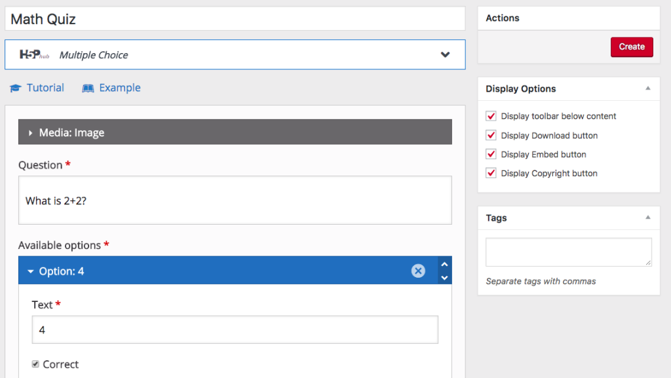Open the Tutorial link
The width and height of the screenshot is (671, 378).
coord(45,88)
